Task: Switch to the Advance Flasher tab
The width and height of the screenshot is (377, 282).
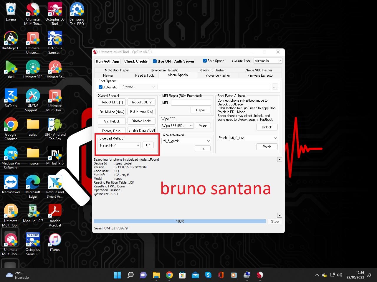Action: [x=218, y=75]
